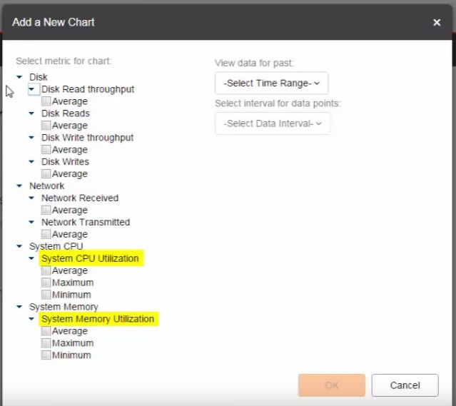Select the Network Transmitted label
This screenshot has width=456, height=406.
(86, 222)
